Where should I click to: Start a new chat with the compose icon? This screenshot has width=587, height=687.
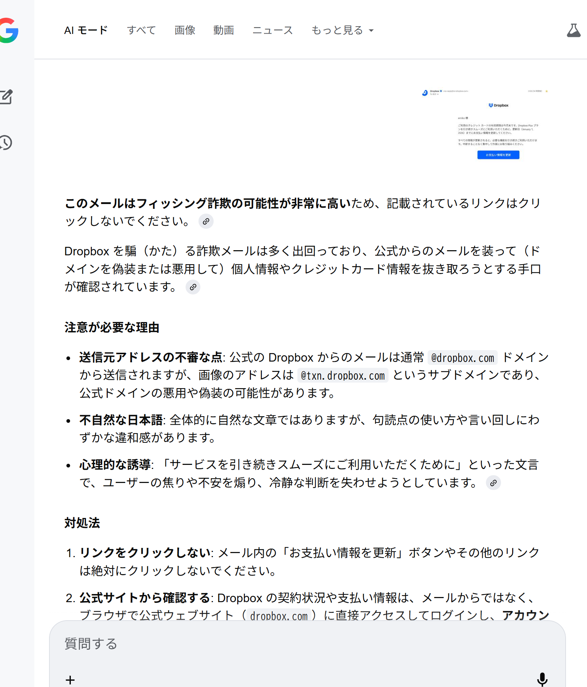[6, 97]
